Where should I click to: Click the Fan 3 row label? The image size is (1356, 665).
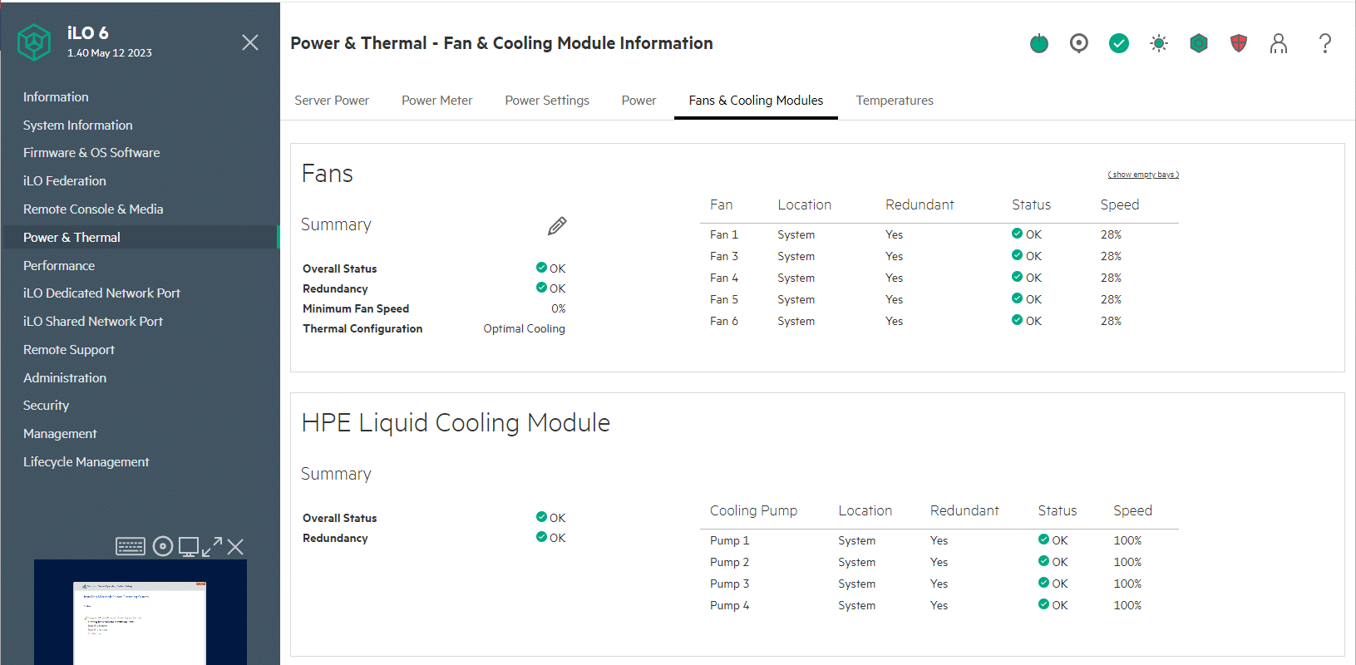(724, 257)
